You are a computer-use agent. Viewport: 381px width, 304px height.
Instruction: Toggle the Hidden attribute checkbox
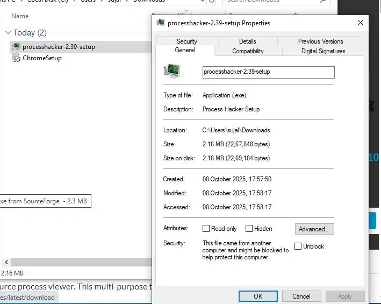pos(249,228)
